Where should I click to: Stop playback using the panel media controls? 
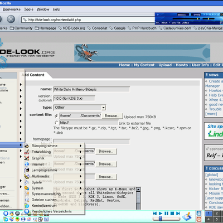(172, 214)
